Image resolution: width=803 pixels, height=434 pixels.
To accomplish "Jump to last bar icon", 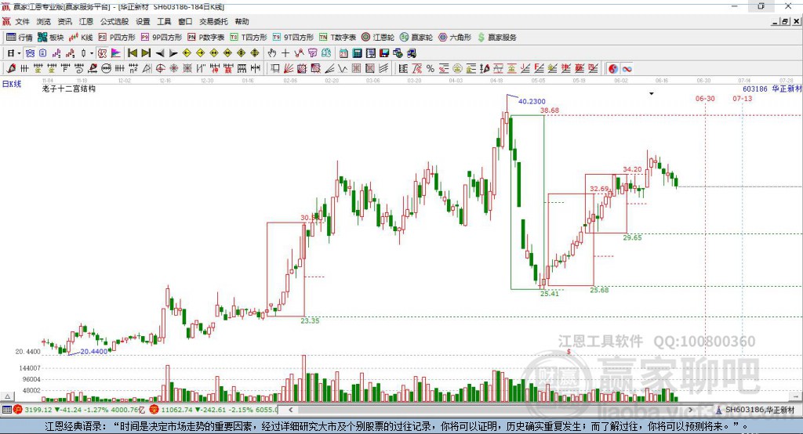I will (x=146, y=52).
